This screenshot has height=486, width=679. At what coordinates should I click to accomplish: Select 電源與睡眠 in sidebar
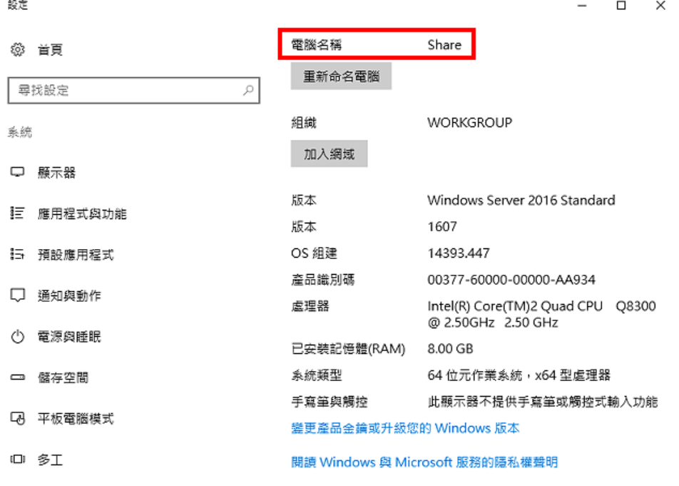[69, 337]
